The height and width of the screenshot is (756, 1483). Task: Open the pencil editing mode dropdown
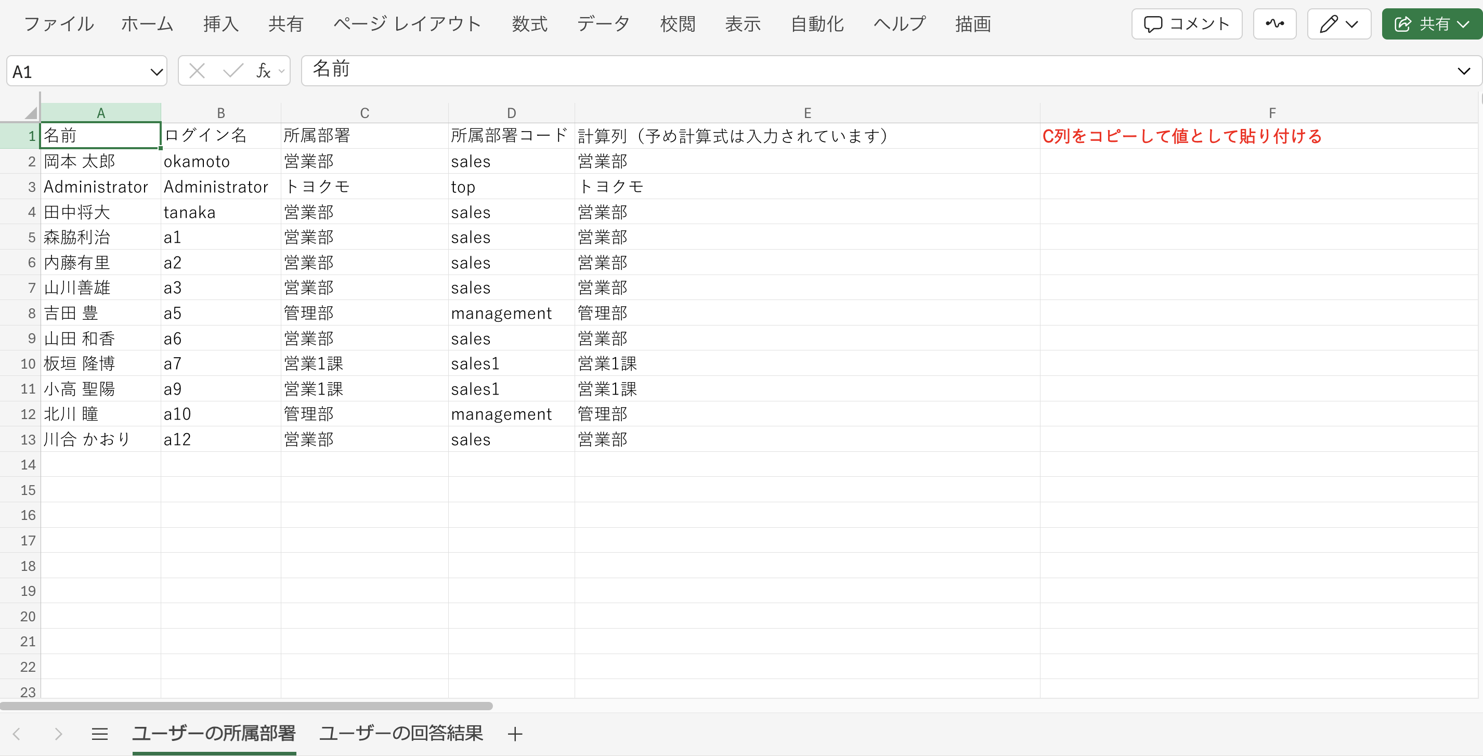pyautogui.click(x=1339, y=24)
